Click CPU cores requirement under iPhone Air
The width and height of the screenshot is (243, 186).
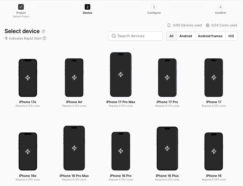[x=74, y=106]
